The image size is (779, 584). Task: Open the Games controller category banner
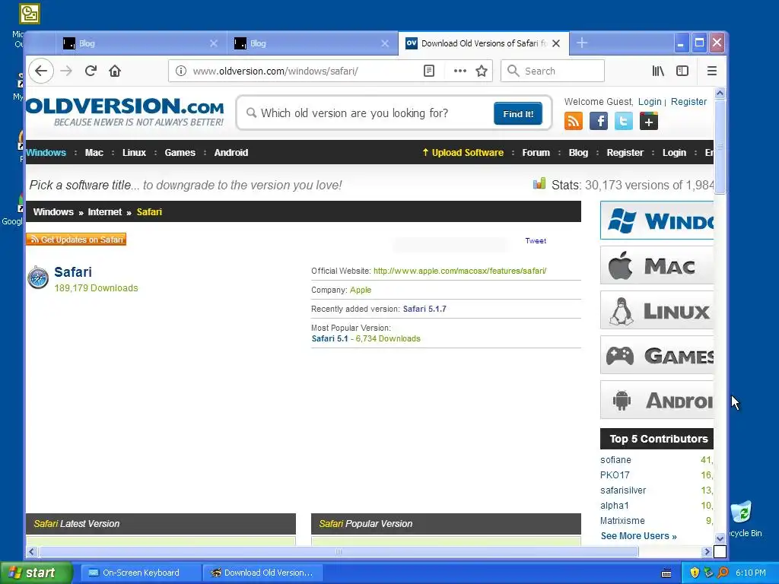657,355
